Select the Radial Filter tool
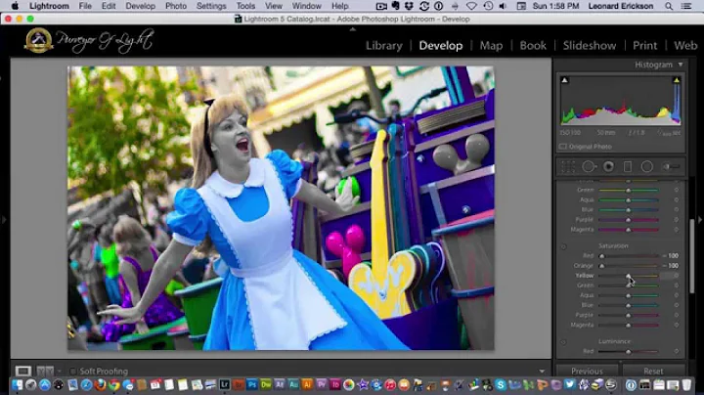The image size is (704, 395). click(x=647, y=166)
